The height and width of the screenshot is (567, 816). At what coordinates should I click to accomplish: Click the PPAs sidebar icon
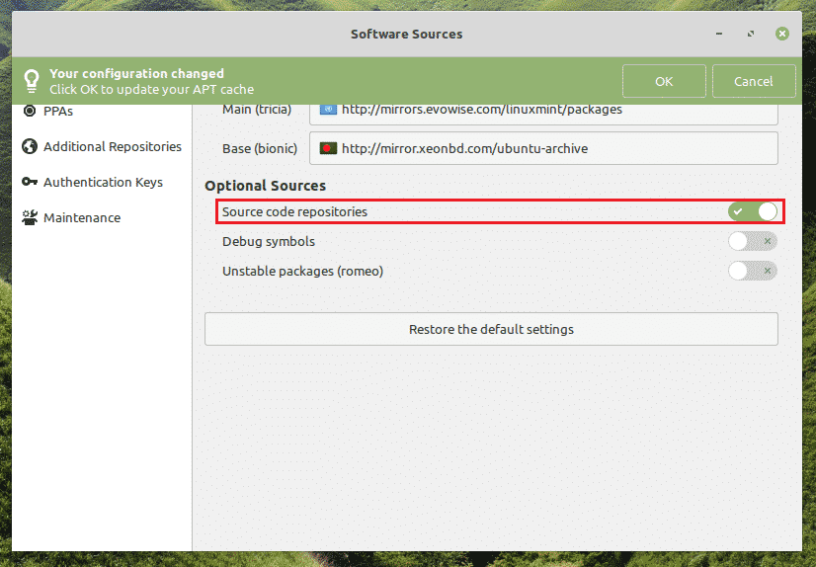(30, 111)
